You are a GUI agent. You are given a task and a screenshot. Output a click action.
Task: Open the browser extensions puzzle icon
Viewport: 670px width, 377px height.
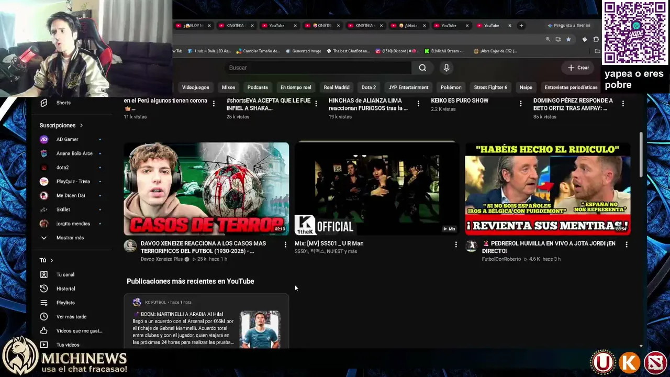click(596, 39)
